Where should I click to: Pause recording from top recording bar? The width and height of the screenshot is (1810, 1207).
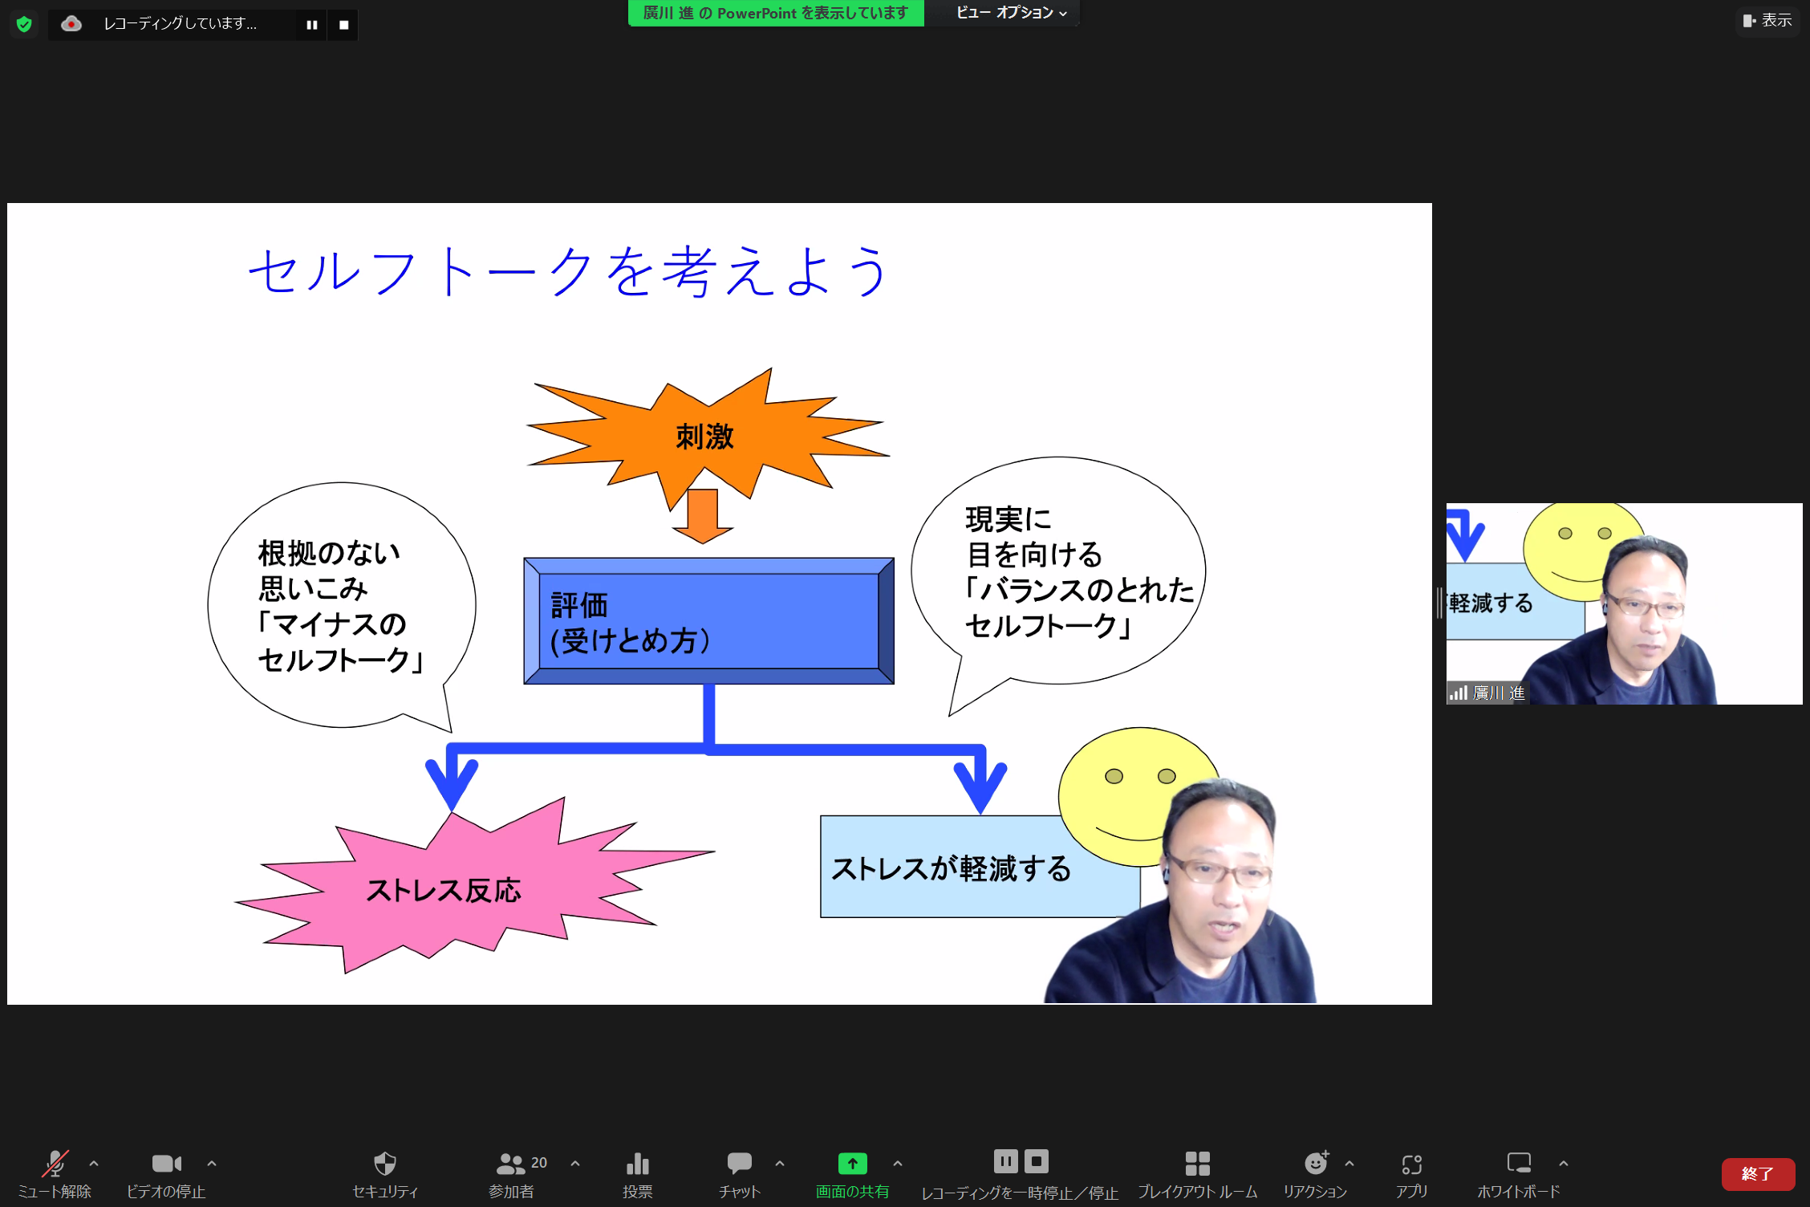(x=312, y=25)
